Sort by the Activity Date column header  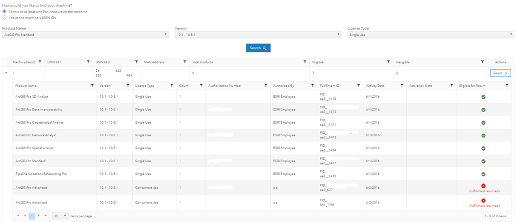(x=375, y=86)
